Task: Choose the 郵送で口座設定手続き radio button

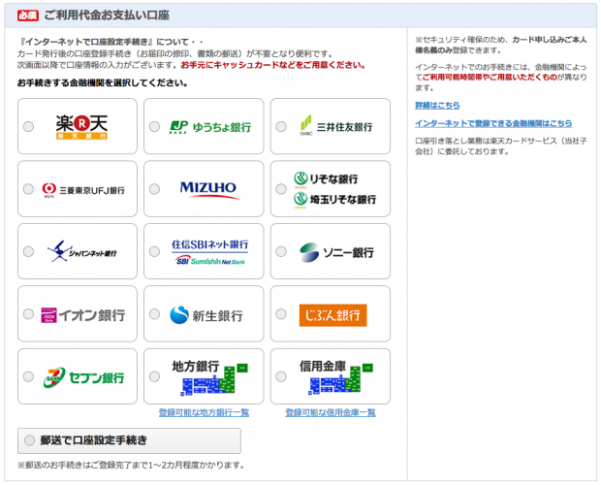Action: point(29,440)
